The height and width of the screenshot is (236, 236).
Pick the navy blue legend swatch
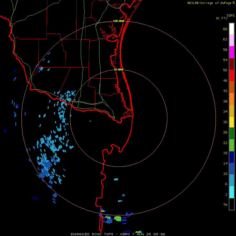232,157
